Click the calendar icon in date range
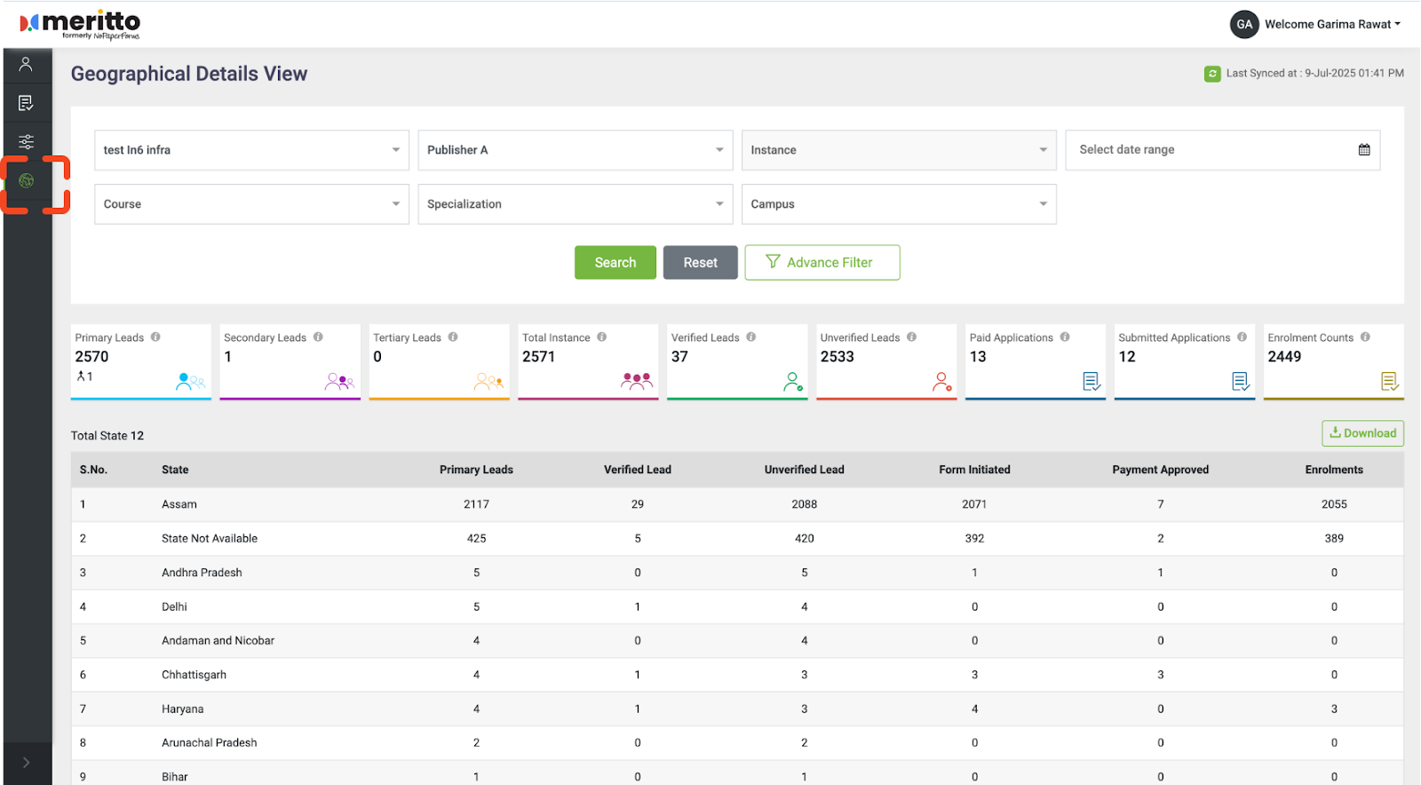1421x785 pixels. (x=1364, y=150)
